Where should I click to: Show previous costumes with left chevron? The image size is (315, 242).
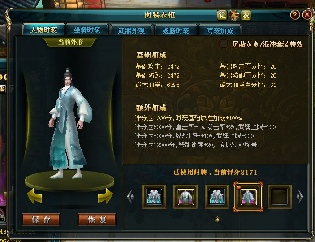pos(130,197)
